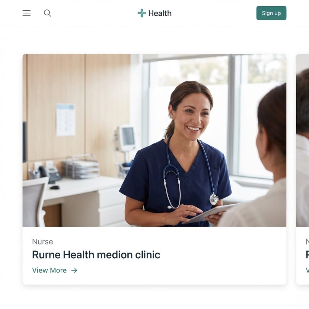This screenshot has height=309, width=309.
Task: Select the Health wordmark in header
Action: pos(160,13)
